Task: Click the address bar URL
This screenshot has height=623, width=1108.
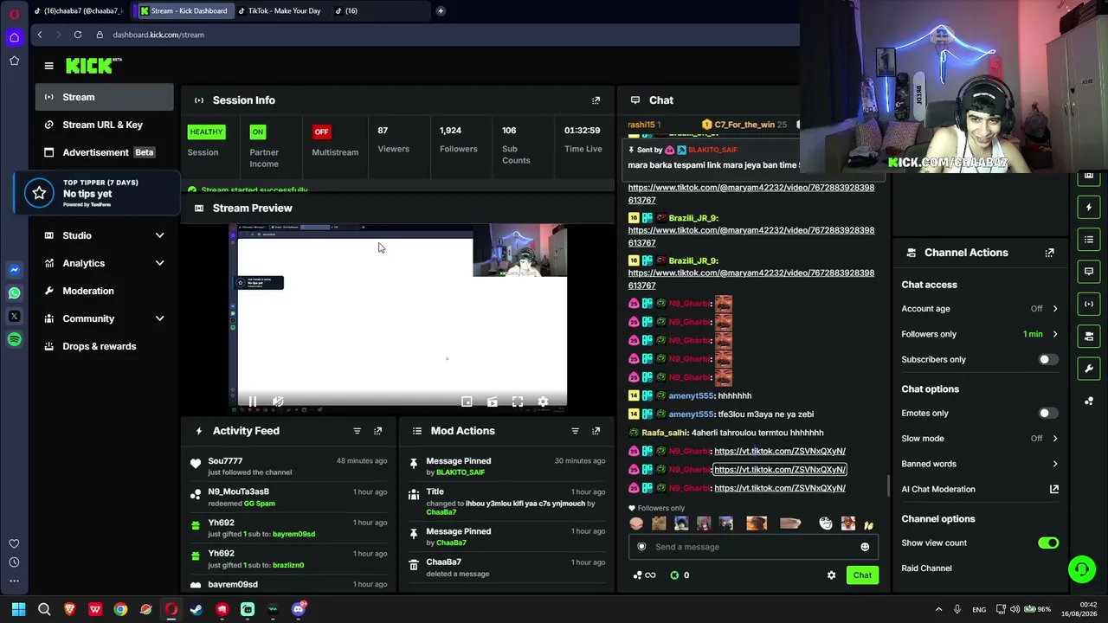Action: point(158,35)
